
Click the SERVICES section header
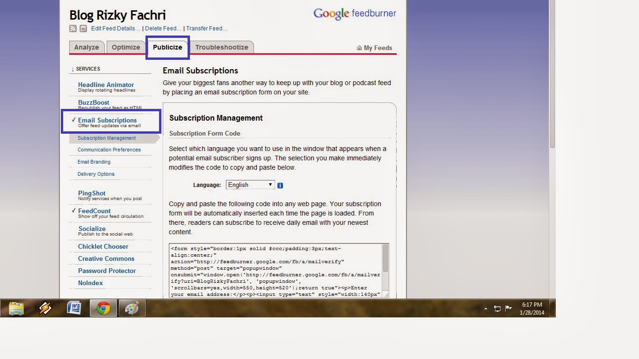tap(88, 69)
